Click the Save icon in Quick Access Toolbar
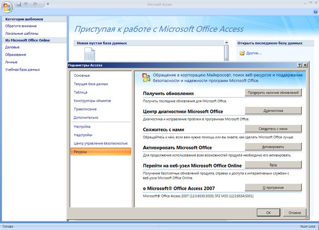Viewport: 319px width, 230px height. click(19, 4)
